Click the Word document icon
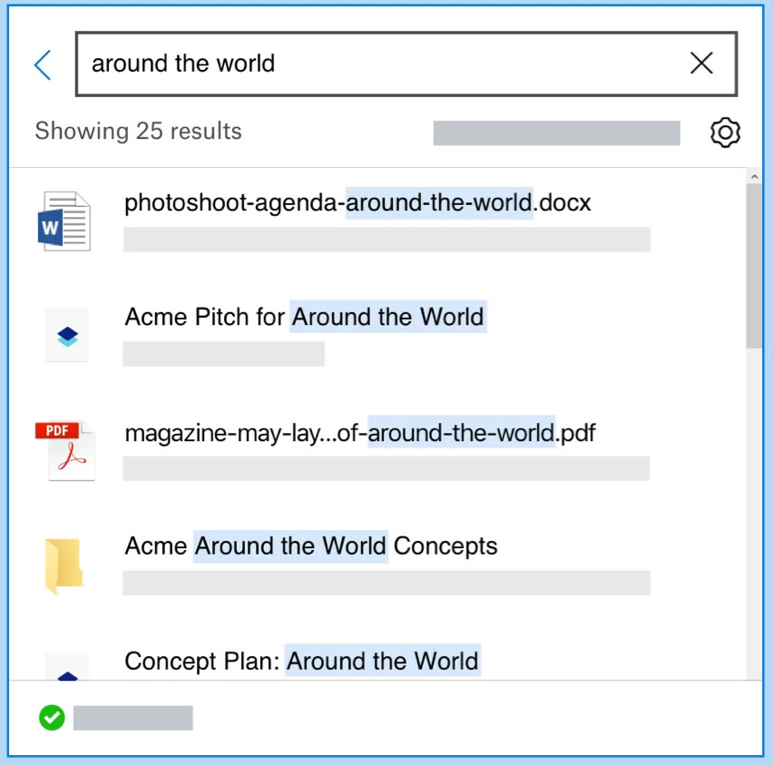Screen dimensions: 774x766 click(64, 221)
